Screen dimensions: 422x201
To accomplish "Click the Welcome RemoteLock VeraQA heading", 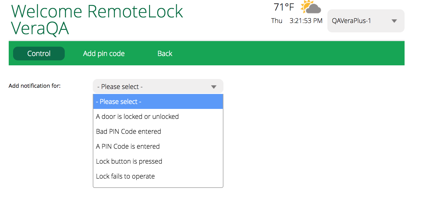I will [x=97, y=19].
